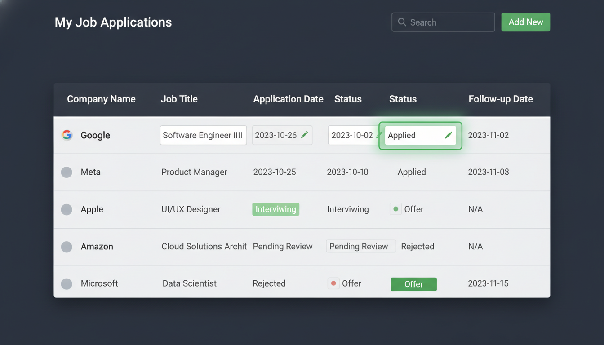
Task: Click the green Interviwing status tag
Action: (275, 209)
